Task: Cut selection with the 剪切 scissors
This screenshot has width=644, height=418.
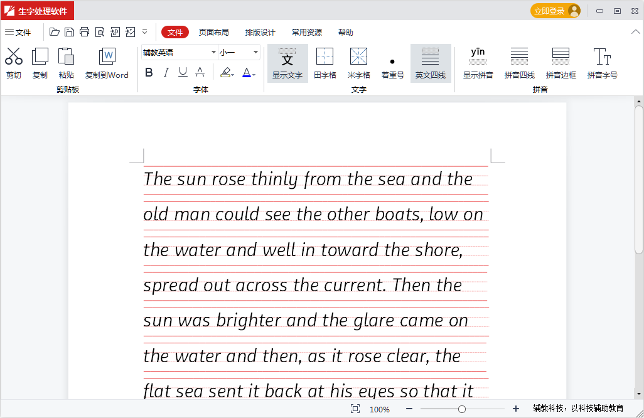Action: tap(14, 63)
